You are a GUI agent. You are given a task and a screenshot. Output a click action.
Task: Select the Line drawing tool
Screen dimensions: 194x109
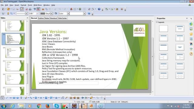tap(7, 98)
